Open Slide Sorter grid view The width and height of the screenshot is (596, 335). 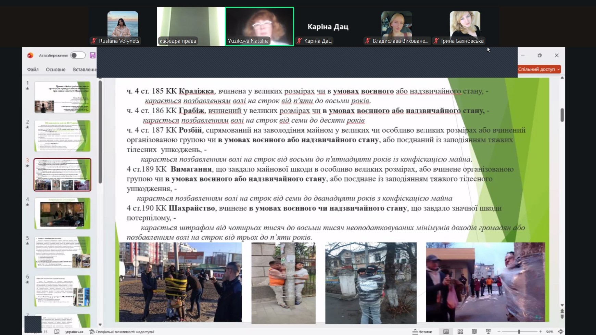pos(460,332)
